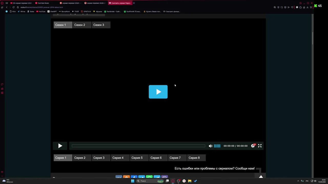Screen dimensions: 328x184
Task: Open the YouTube Music browser tab
Action: click(x=44, y=3)
